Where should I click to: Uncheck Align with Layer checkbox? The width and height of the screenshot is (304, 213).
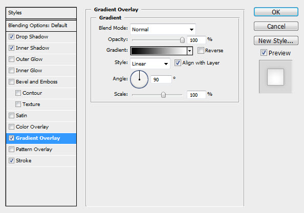(x=178, y=62)
